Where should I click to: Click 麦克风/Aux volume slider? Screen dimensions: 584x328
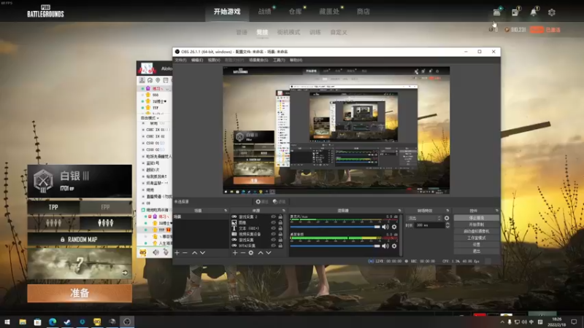(335, 227)
